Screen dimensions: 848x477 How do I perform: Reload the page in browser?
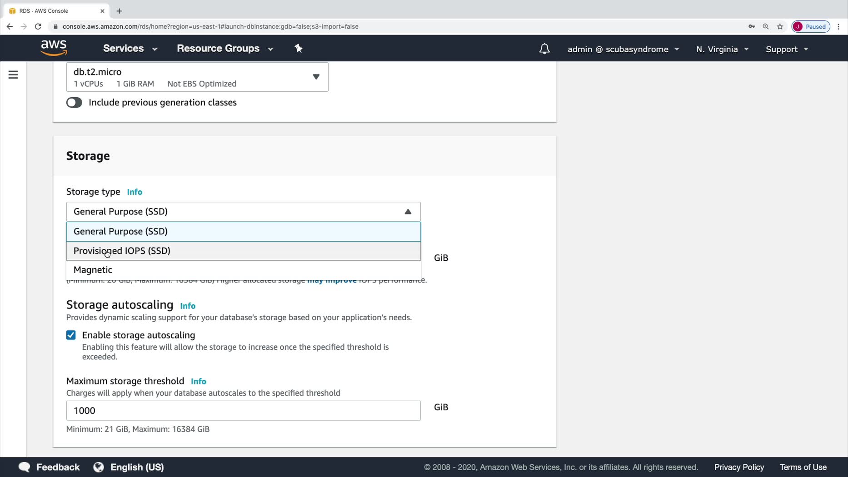(x=38, y=26)
